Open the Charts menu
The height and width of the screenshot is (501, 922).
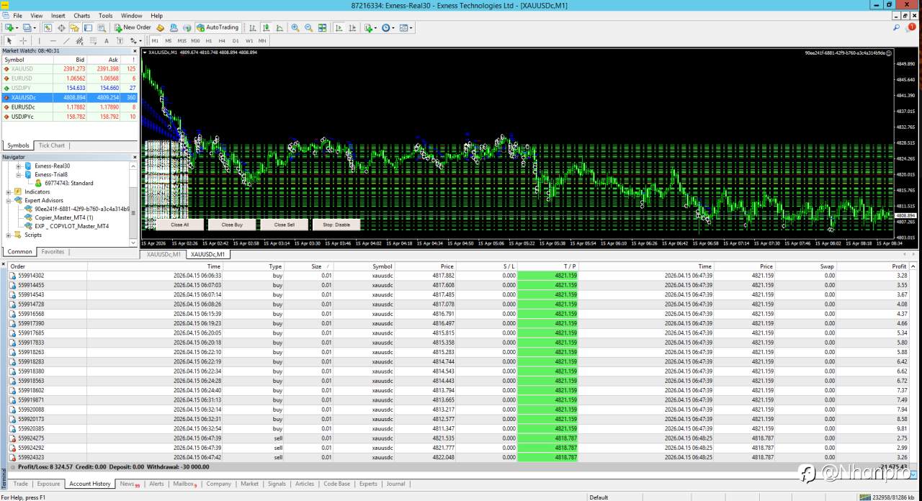point(81,15)
